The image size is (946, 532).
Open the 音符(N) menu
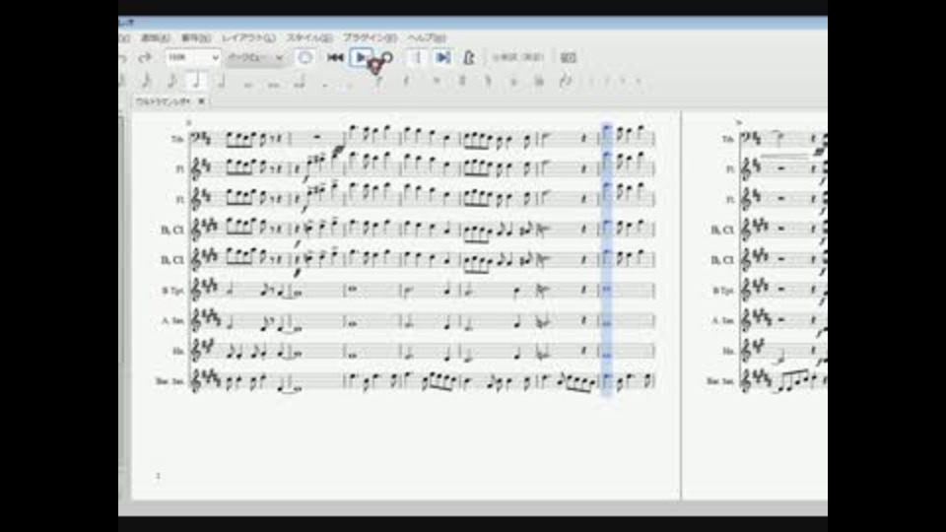tap(195, 38)
